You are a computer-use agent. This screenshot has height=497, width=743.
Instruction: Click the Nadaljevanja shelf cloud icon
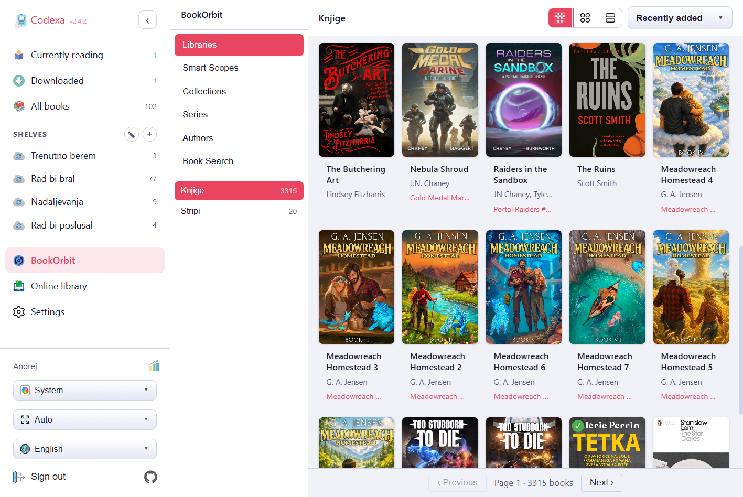pos(19,202)
